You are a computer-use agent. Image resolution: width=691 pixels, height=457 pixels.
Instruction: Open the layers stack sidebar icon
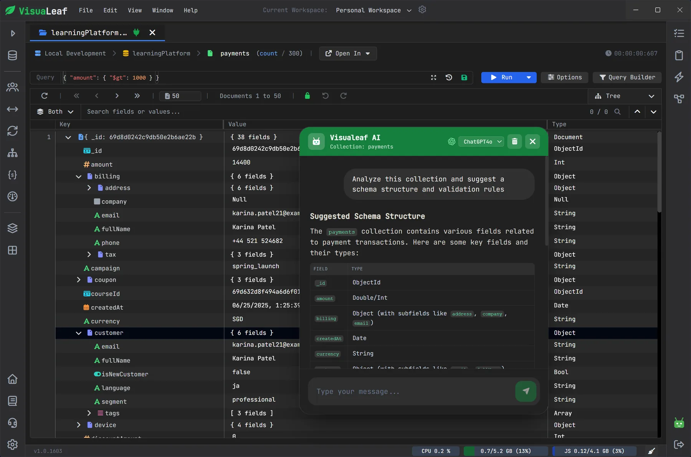coord(12,228)
